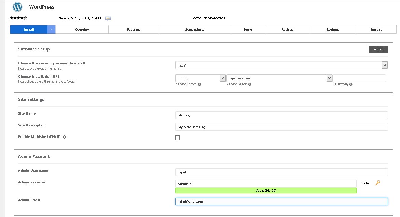The image size is (400, 217).
Task: Open the domain vpsmurah.me dropdown
Action: click(x=329, y=78)
